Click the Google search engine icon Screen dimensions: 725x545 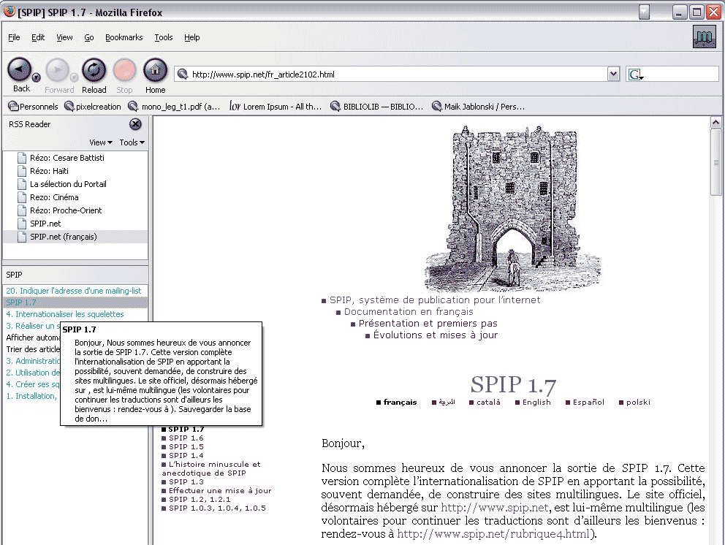click(634, 75)
